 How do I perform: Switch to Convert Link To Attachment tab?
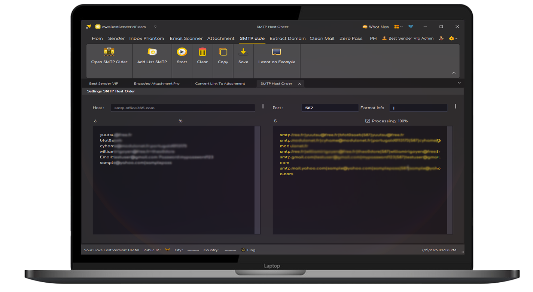click(220, 83)
